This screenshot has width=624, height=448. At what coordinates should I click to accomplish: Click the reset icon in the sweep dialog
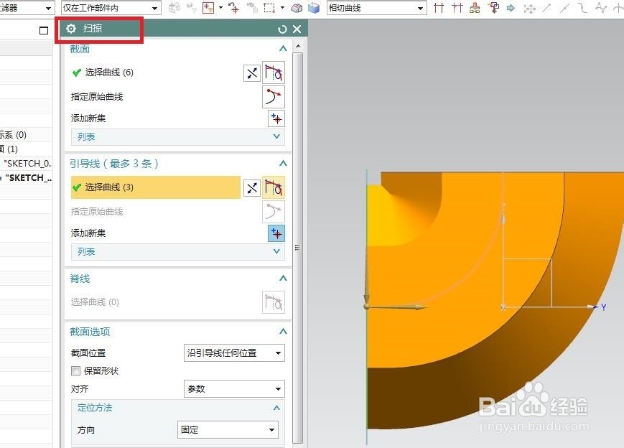tap(284, 29)
